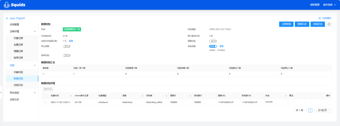
Task: Open 授权管理 in the top bar
Action: click(x=315, y=5)
